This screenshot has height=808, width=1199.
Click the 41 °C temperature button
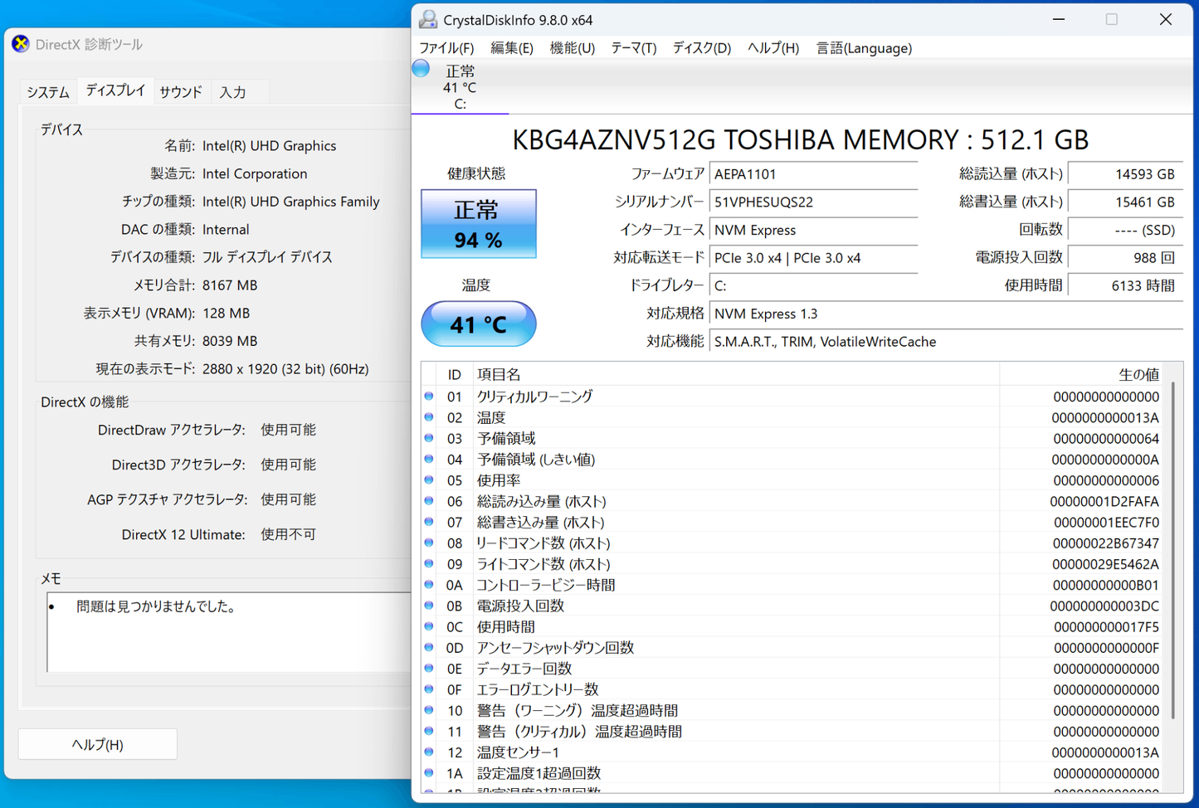click(479, 324)
